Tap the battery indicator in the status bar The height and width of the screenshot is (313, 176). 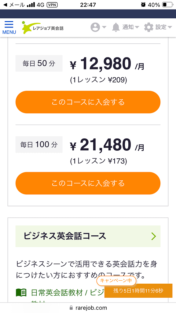[x=167, y=5]
